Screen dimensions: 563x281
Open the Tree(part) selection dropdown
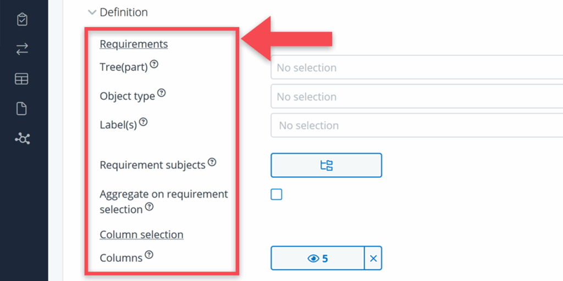pos(417,68)
